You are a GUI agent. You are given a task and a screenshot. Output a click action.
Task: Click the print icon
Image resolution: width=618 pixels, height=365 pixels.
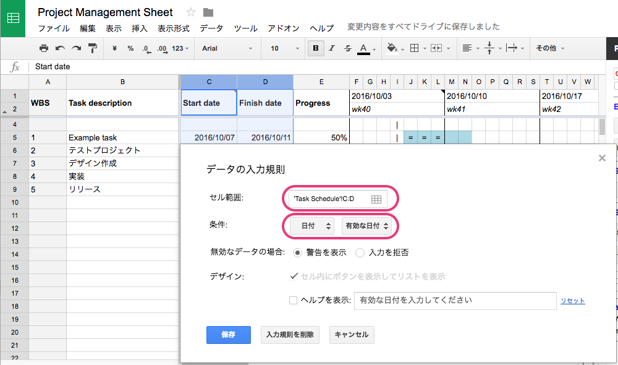[43, 48]
